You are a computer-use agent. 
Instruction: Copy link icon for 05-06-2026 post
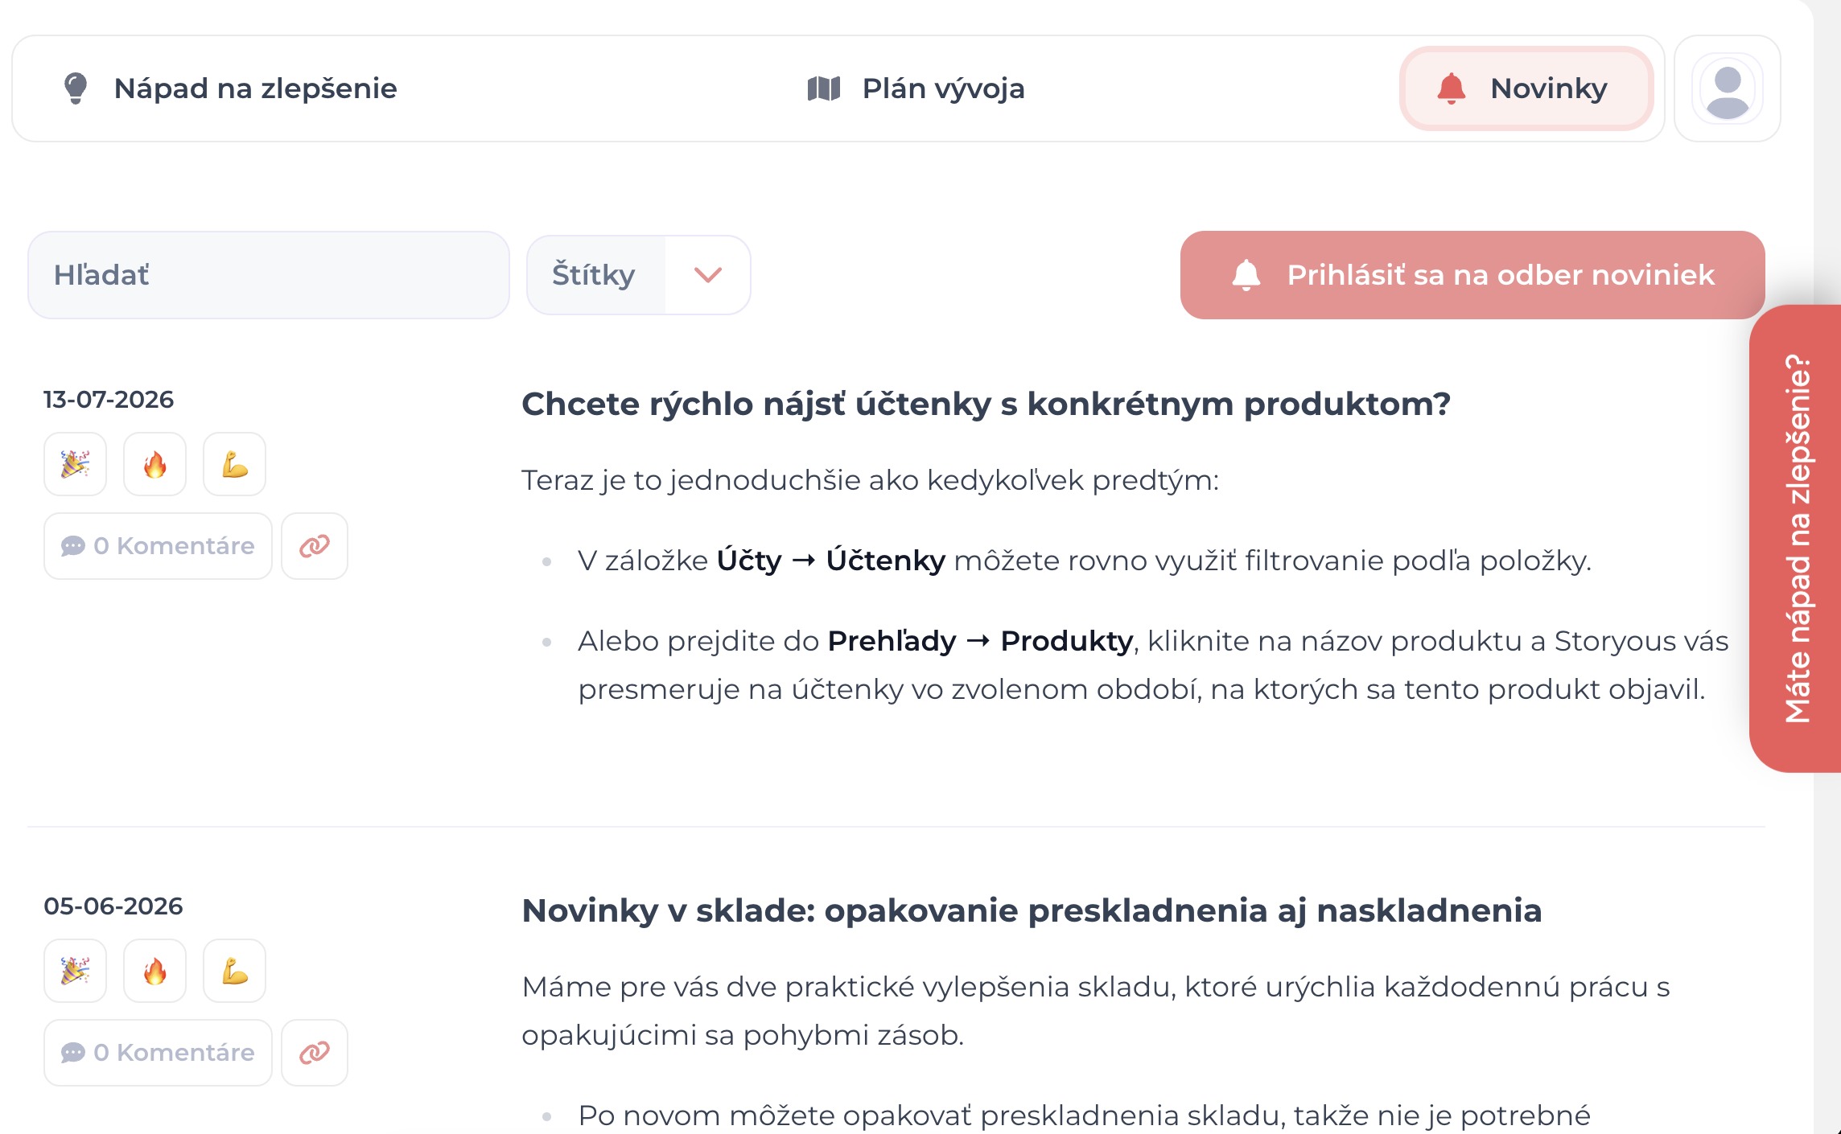point(315,1053)
